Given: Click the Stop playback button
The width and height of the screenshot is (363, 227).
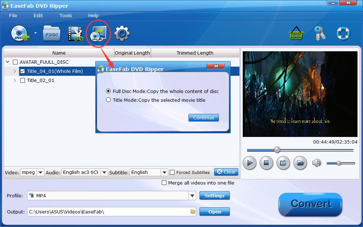Looking at the screenshot, I should point(267,163).
